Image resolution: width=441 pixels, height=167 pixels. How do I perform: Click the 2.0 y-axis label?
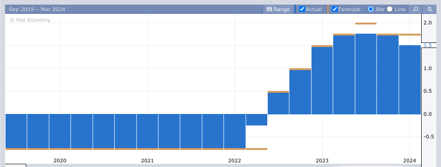click(428, 23)
